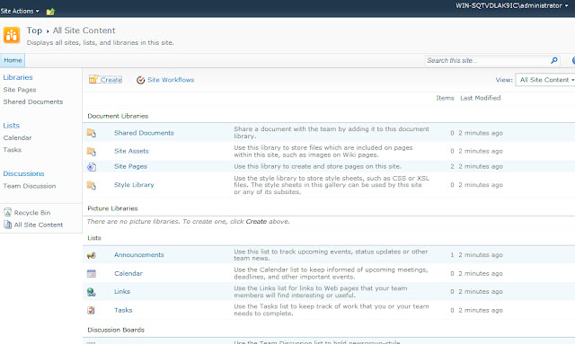
Task: Open the Site Pages library link
Action: pyautogui.click(x=130, y=166)
